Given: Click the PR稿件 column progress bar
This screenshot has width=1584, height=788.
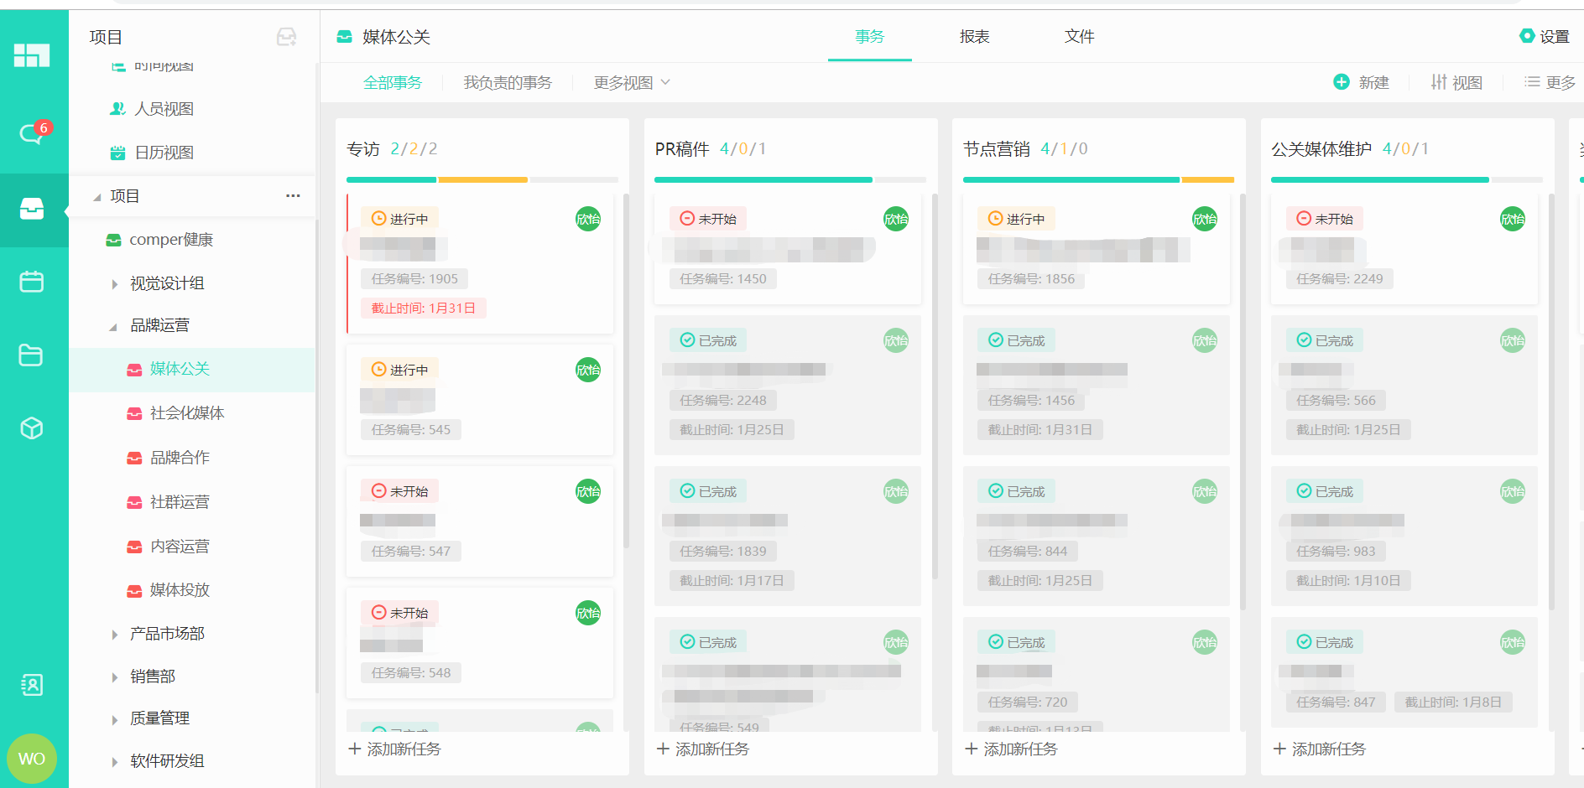Looking at the screenshot, I should 790,179.
